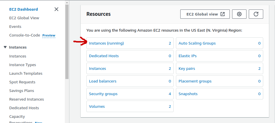This screenshot has width=275, height=123.
Task: Click the Key pairs count 2
Action: coord(259,69)
